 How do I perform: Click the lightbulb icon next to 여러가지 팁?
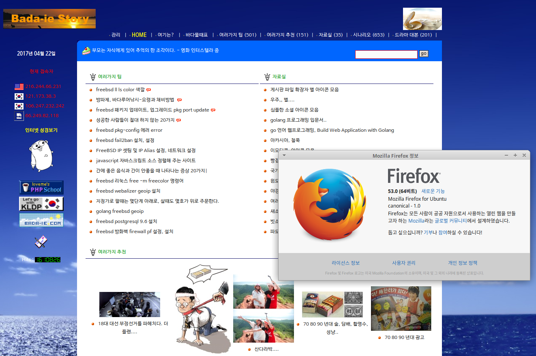point(92,77)
